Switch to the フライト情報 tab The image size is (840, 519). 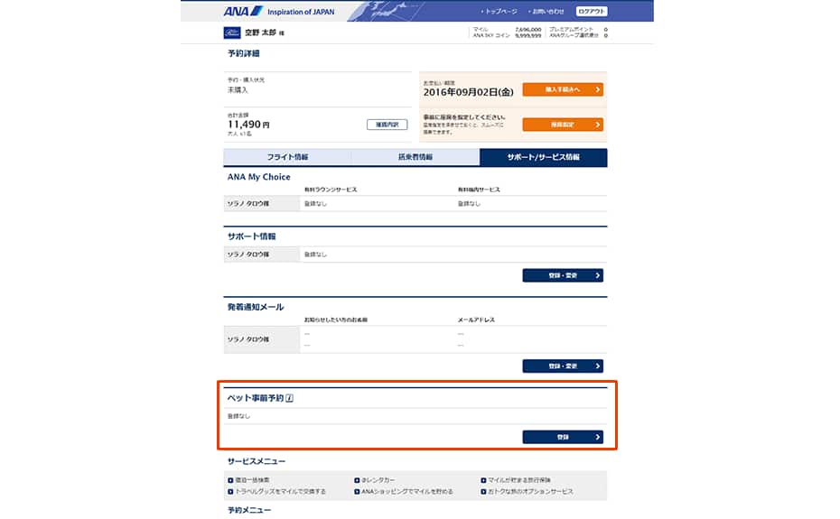point(287,157)
